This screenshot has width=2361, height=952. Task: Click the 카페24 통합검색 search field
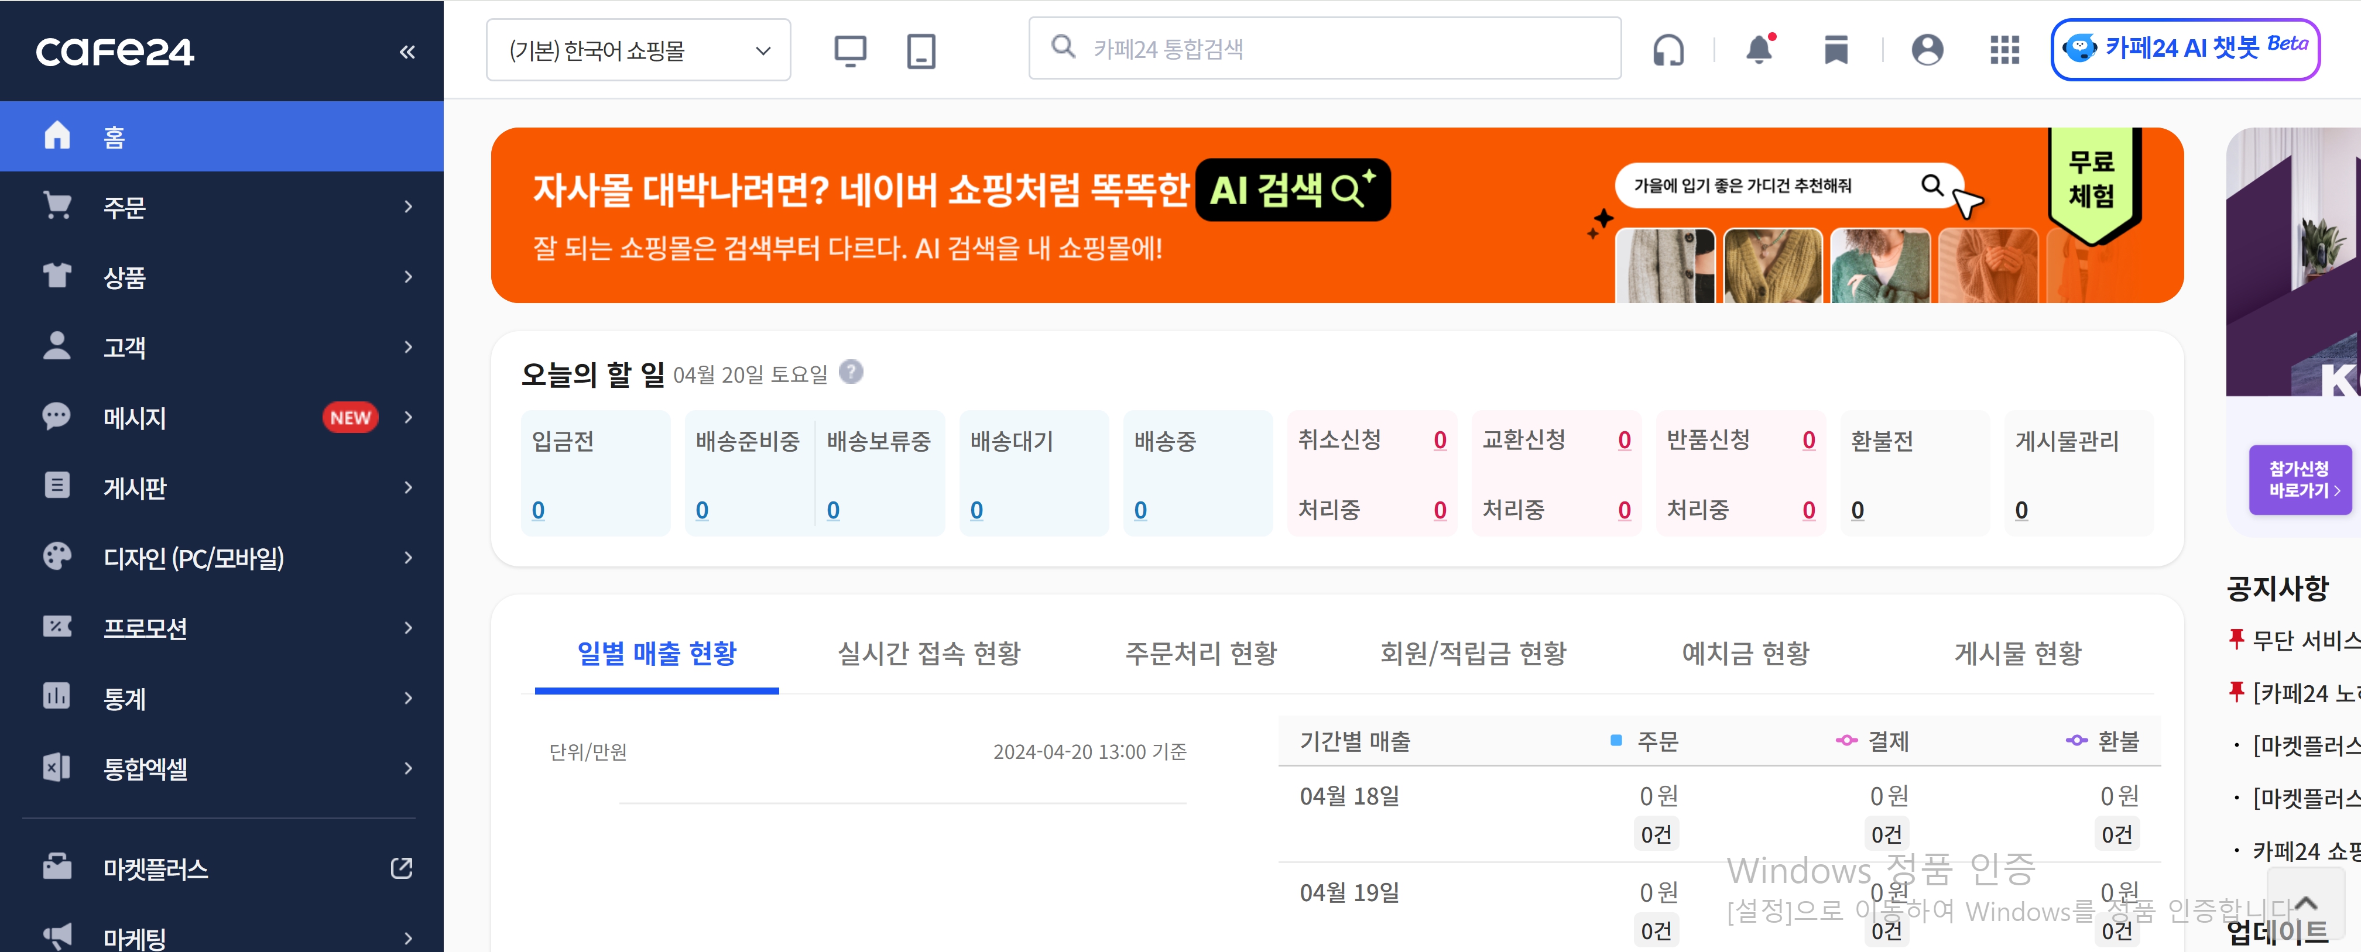pyautogui.click(x=1324, y=49)
